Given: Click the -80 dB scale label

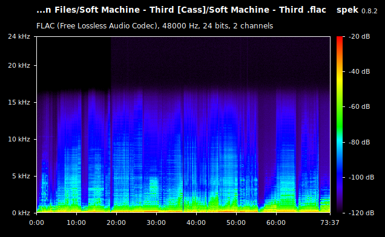Looking at the screenshot, I should click(x=359, y=142).
